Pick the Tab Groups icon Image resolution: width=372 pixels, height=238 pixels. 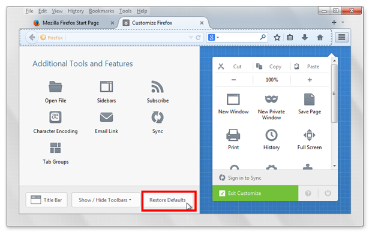(55, 147)
